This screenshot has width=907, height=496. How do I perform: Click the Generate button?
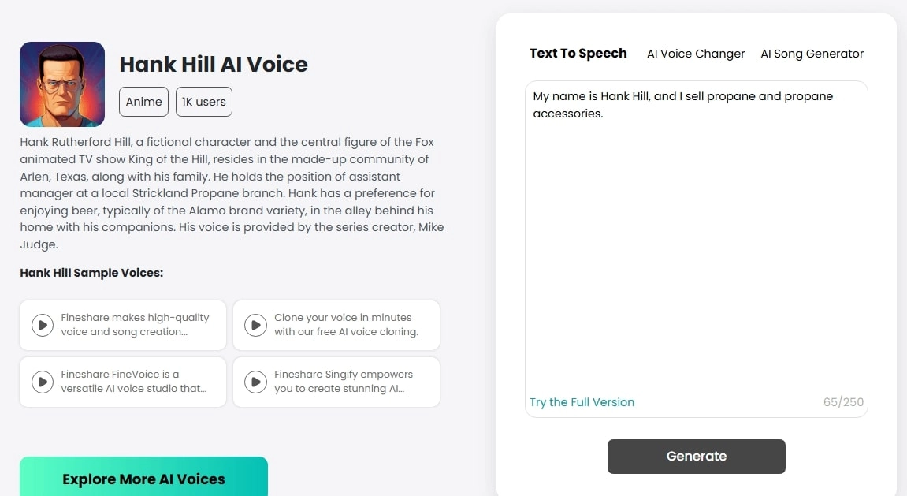[x=696, y=456]
